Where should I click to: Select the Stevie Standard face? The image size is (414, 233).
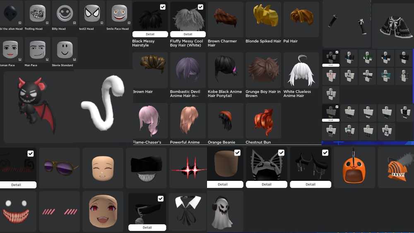coord(65,49)
